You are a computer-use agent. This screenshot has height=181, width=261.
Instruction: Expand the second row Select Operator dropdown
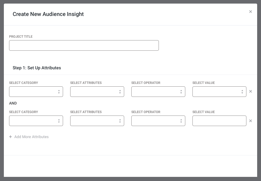pos(158,121)
